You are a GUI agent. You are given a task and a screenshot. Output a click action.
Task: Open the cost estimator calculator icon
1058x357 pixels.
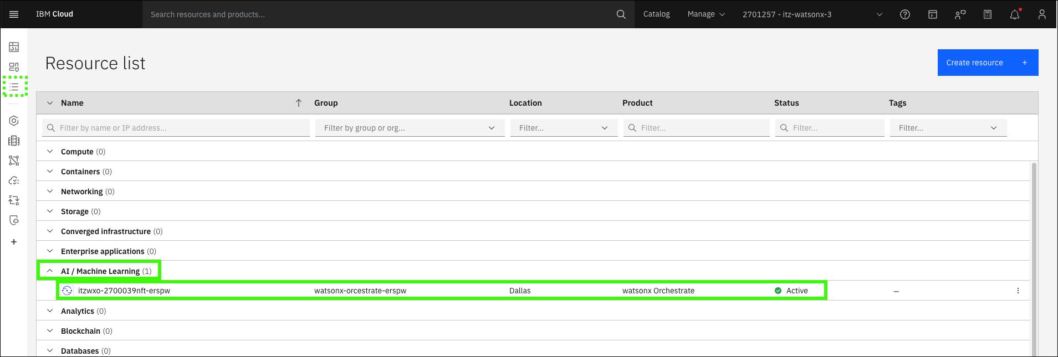(x=988, y=14)
